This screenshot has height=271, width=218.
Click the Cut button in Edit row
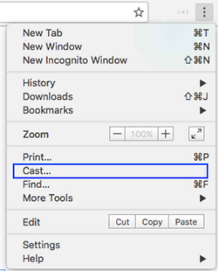[x=122, y=222]
